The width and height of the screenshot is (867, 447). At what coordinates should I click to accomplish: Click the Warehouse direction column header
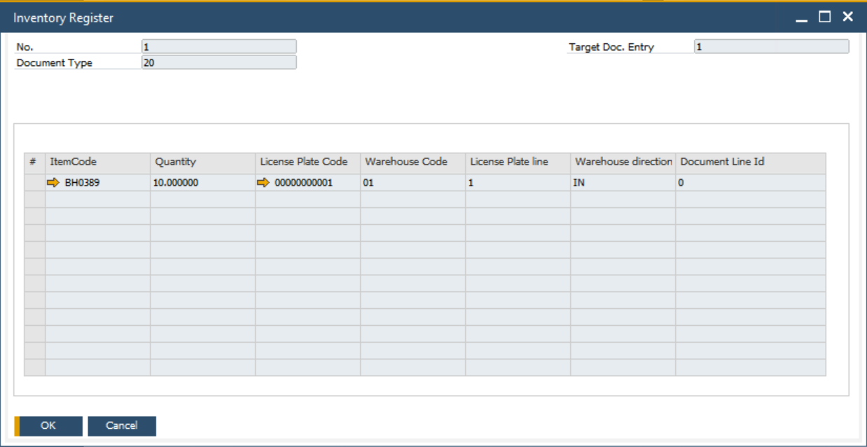click(x=620, y=161)
